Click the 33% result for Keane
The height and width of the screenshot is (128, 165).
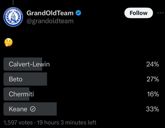152,109
